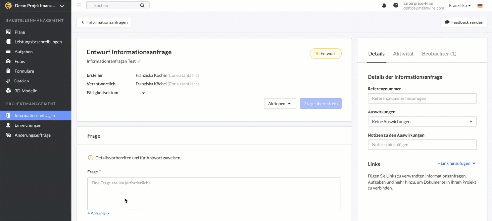The height and width of the screenshot is (221, 492).
Task: Open the Aktionen dropdown
Action: tap(280, 104)
